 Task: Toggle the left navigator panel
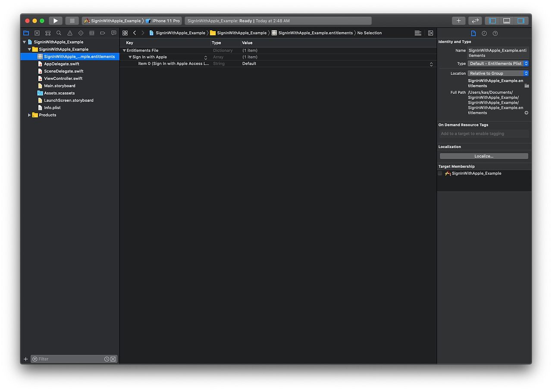(x=492, y=21)
